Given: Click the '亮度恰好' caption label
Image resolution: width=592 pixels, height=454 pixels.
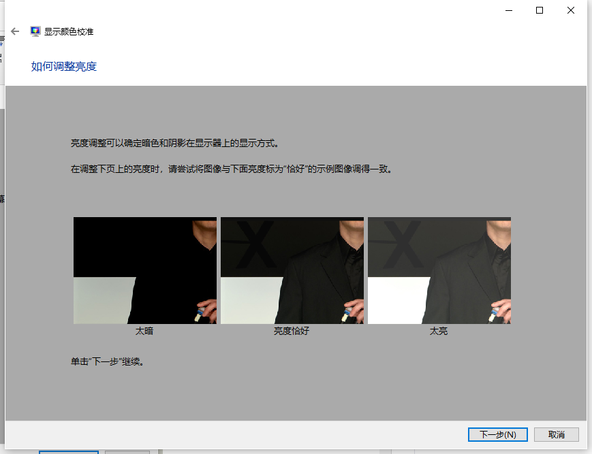Looking at the screenshot, I should (x=292, y=331).
